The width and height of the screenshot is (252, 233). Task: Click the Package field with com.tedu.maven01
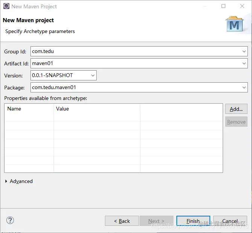[x=139, y=87]
